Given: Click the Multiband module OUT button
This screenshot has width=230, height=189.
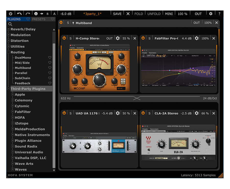Looking at the screenshot, I should tap(197, 23).
